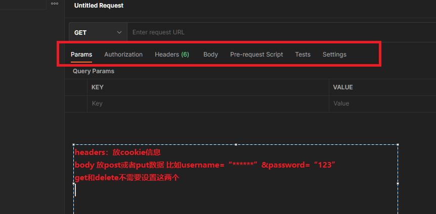Click the Untitled Request title
436x214 pixels.
point(99,6)
